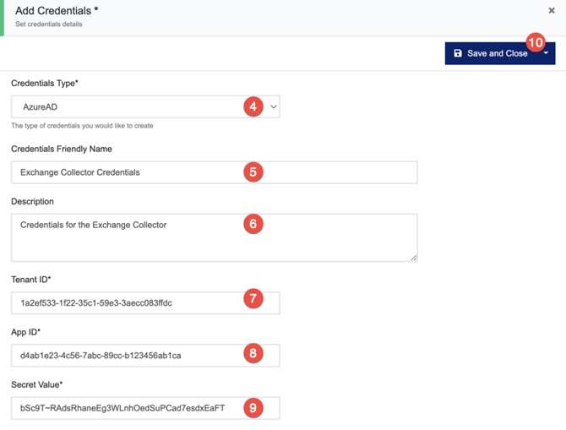The width and height of the screenshot is (566, 430).
Task: Click the 'Add Credentials' title text
Action: [x=57, y=11]
